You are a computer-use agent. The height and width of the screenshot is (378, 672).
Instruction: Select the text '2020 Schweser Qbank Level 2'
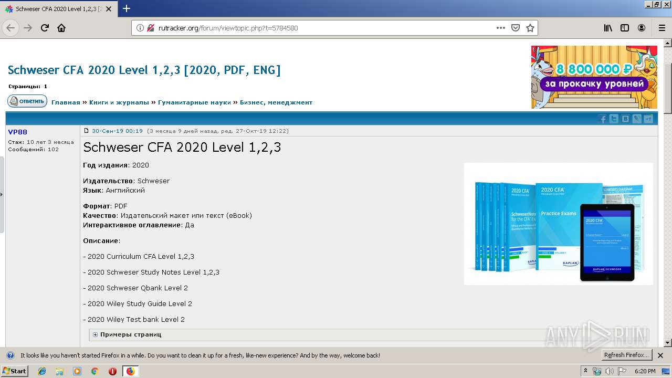point(138,288)
